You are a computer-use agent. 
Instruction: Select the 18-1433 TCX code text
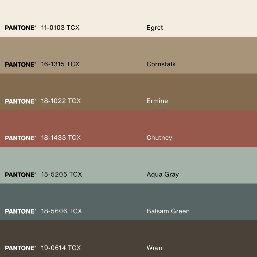(61, 138)
